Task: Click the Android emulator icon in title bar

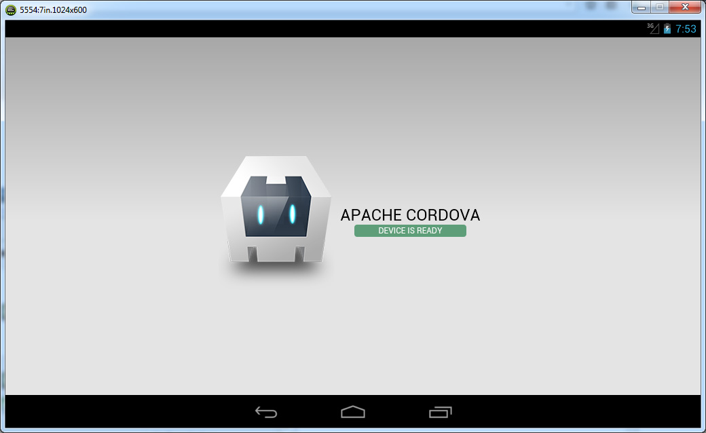Action: click(10, 9)
